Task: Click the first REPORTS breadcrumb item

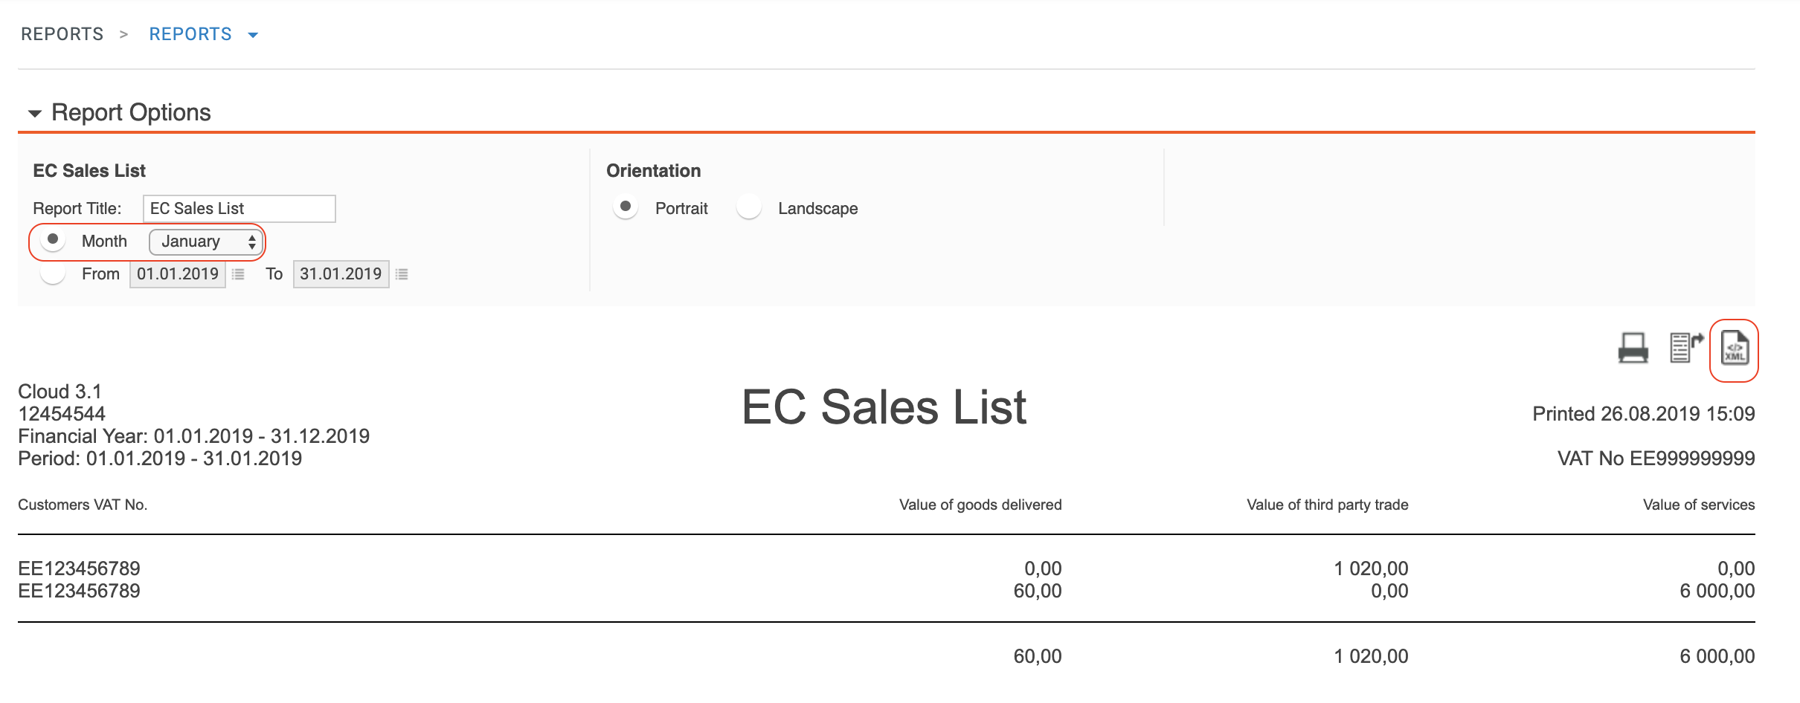Action: (62, 34)
